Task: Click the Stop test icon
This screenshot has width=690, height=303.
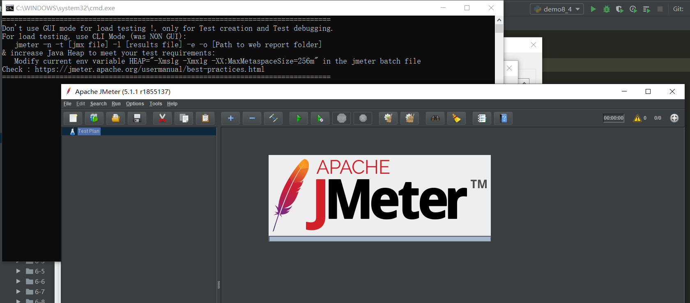Action: click(x=342, y=118)
